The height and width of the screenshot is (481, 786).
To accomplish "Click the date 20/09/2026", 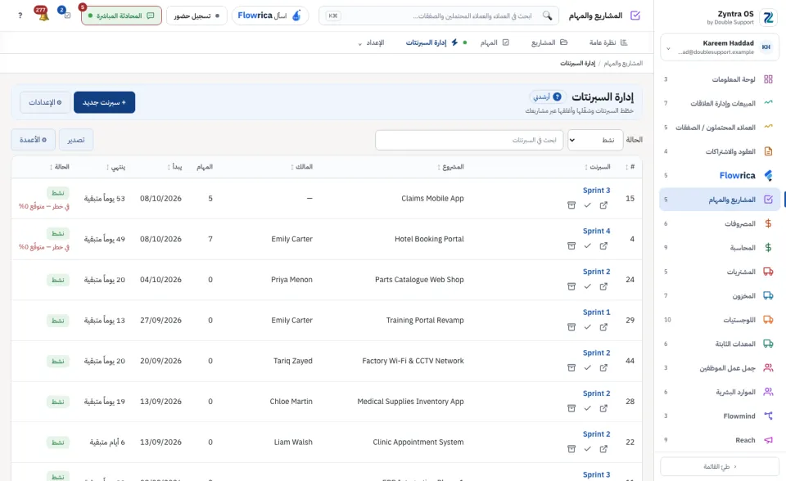I will coord(161,361).
